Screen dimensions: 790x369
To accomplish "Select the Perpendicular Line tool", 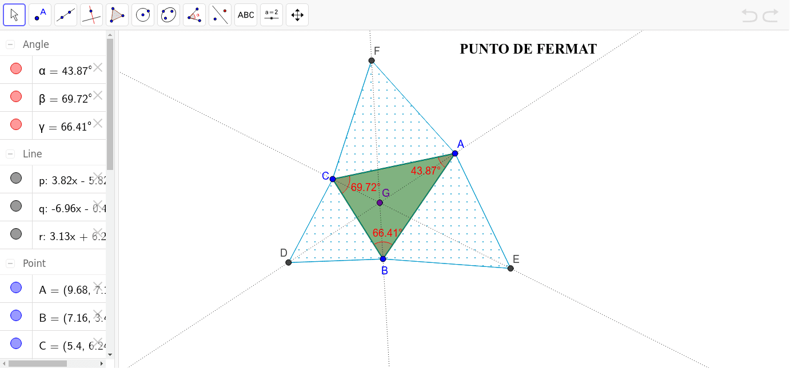I will click(91, 15).
